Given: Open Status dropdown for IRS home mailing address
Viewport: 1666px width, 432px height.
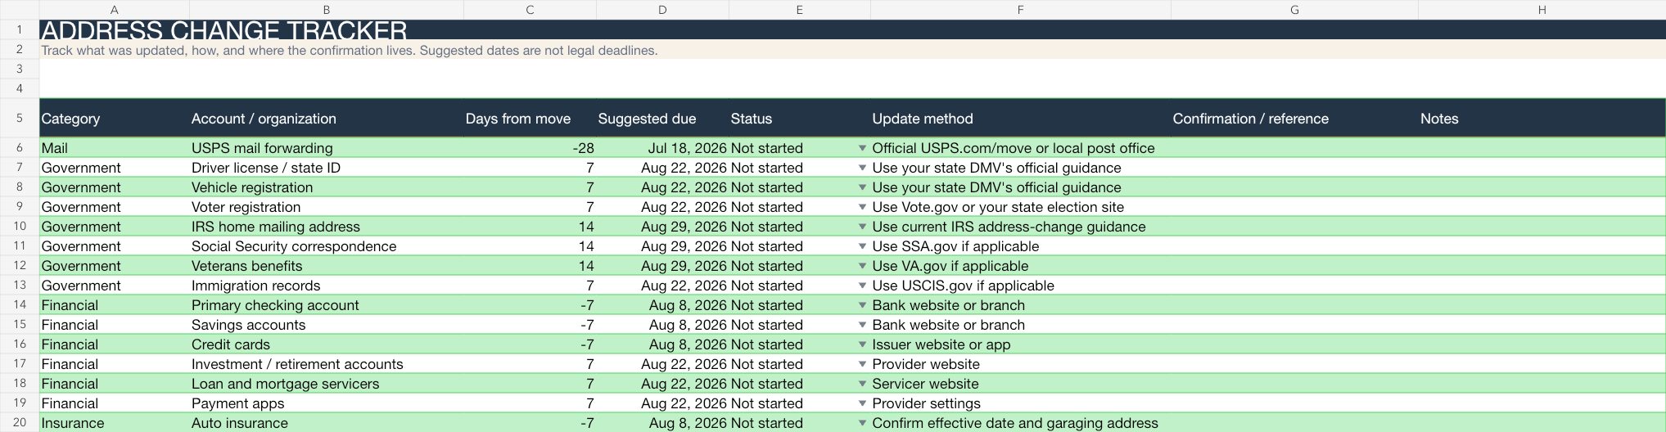Looking at the screenshot, I should [861, 227].
